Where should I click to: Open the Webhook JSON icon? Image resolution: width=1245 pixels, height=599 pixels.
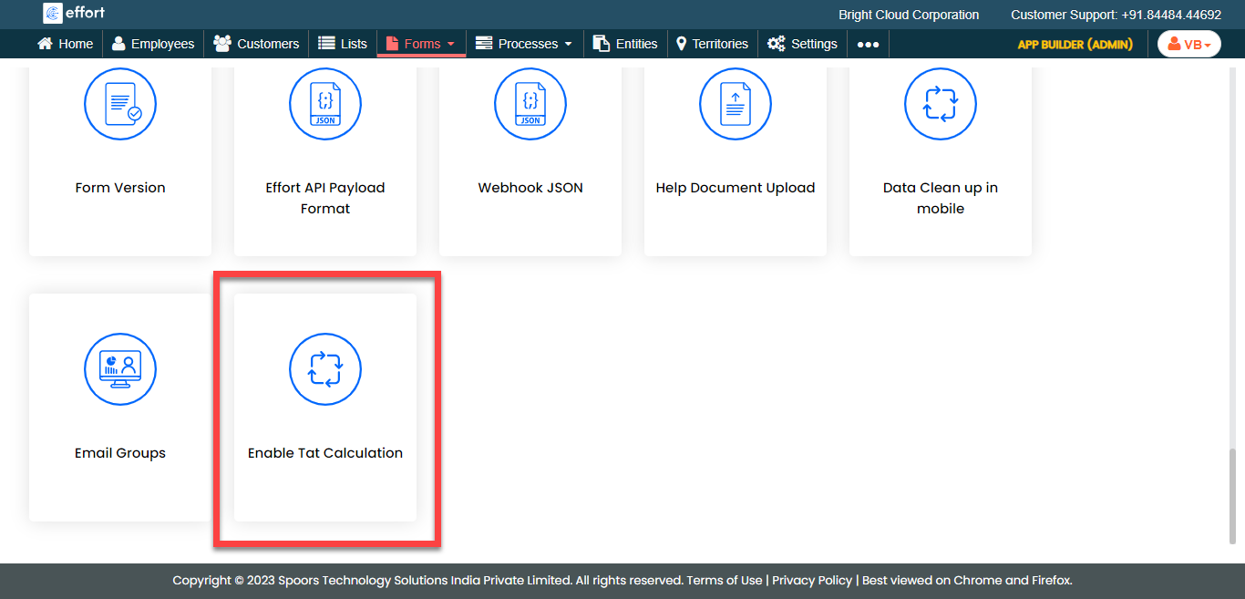[530, 104]
